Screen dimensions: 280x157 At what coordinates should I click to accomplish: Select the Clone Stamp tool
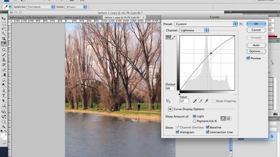[x=3, y=60]
